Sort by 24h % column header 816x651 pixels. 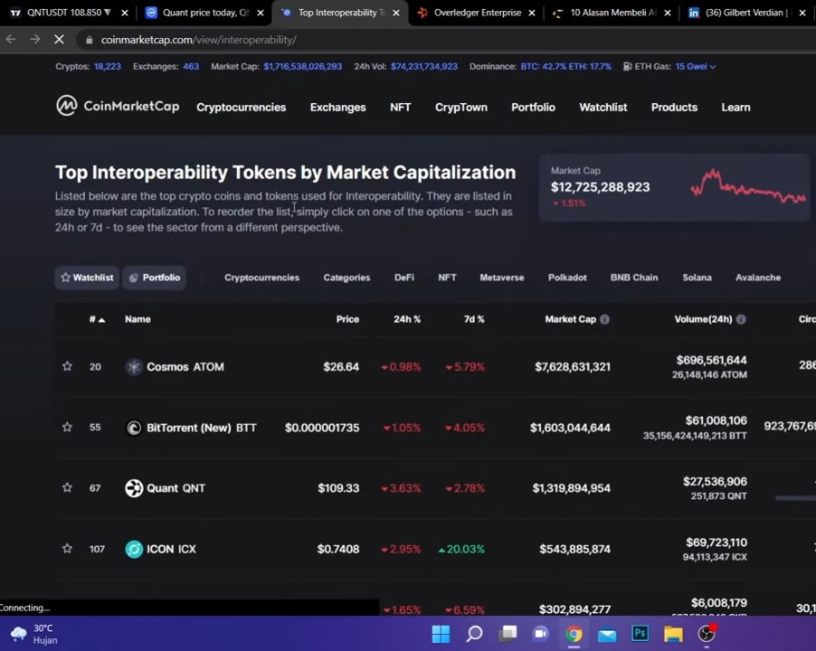(406, 319)
